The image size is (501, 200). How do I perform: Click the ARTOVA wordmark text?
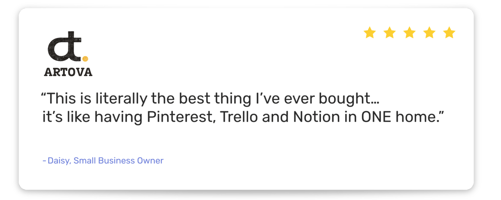pos(68,72)
